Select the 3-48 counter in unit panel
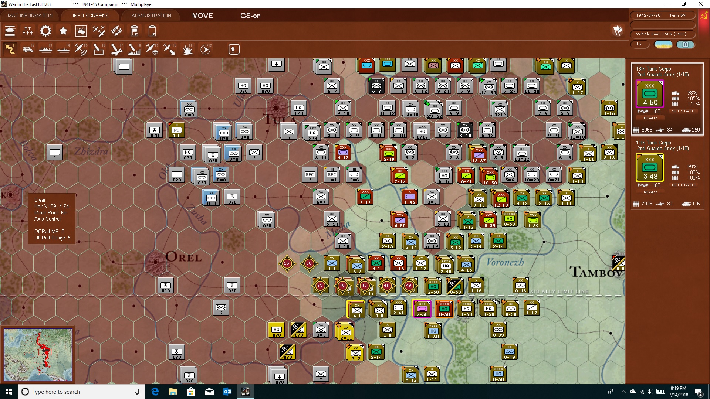Viewport: 710px width, 399px height. point(650,168)
